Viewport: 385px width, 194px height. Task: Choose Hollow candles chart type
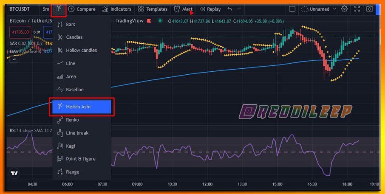(x=82, y=50)
